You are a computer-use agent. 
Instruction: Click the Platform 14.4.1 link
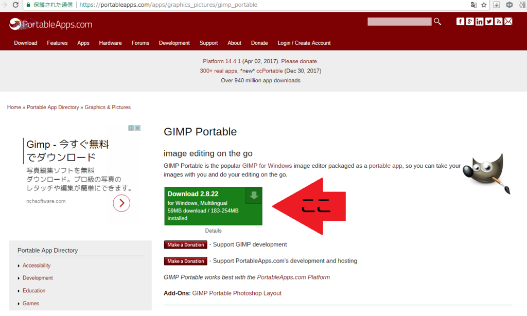click(221, 61)
